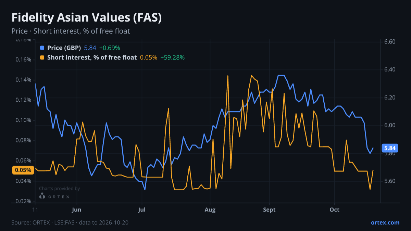Click the 0.12% left axis label

coord(23,100)
